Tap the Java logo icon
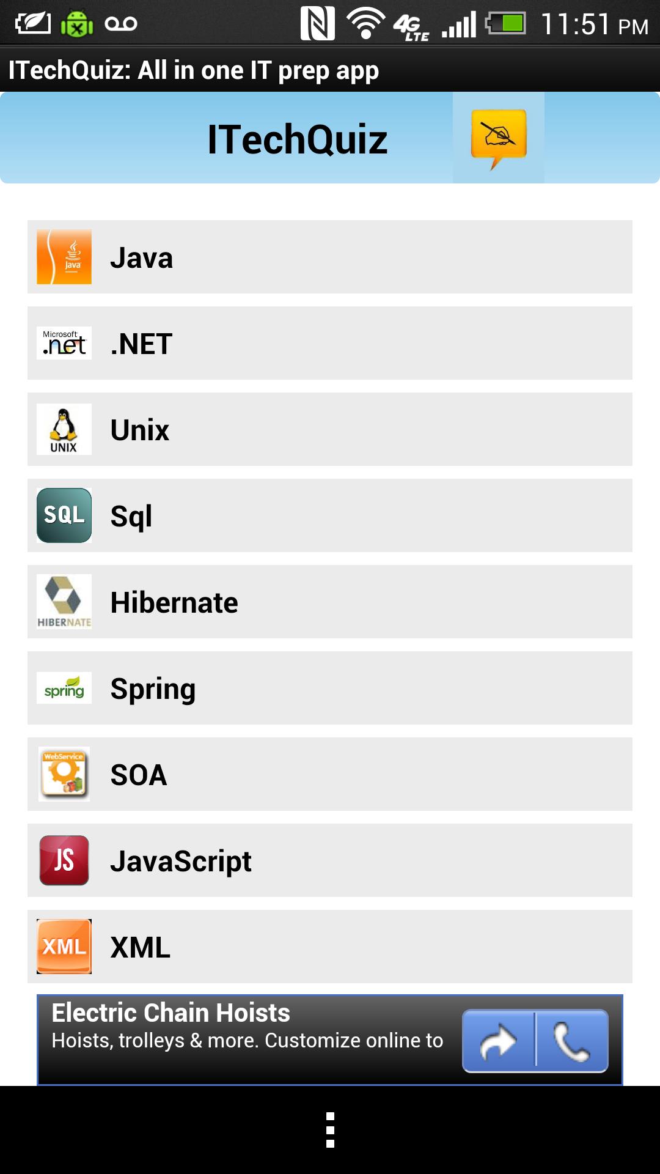This screenshot has width=660, height=1174. point(64,257)
